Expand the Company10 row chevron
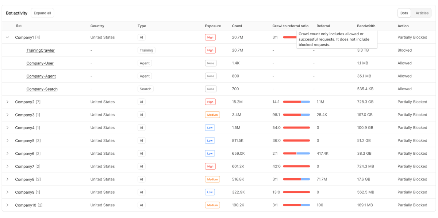 tap(7, 205)
